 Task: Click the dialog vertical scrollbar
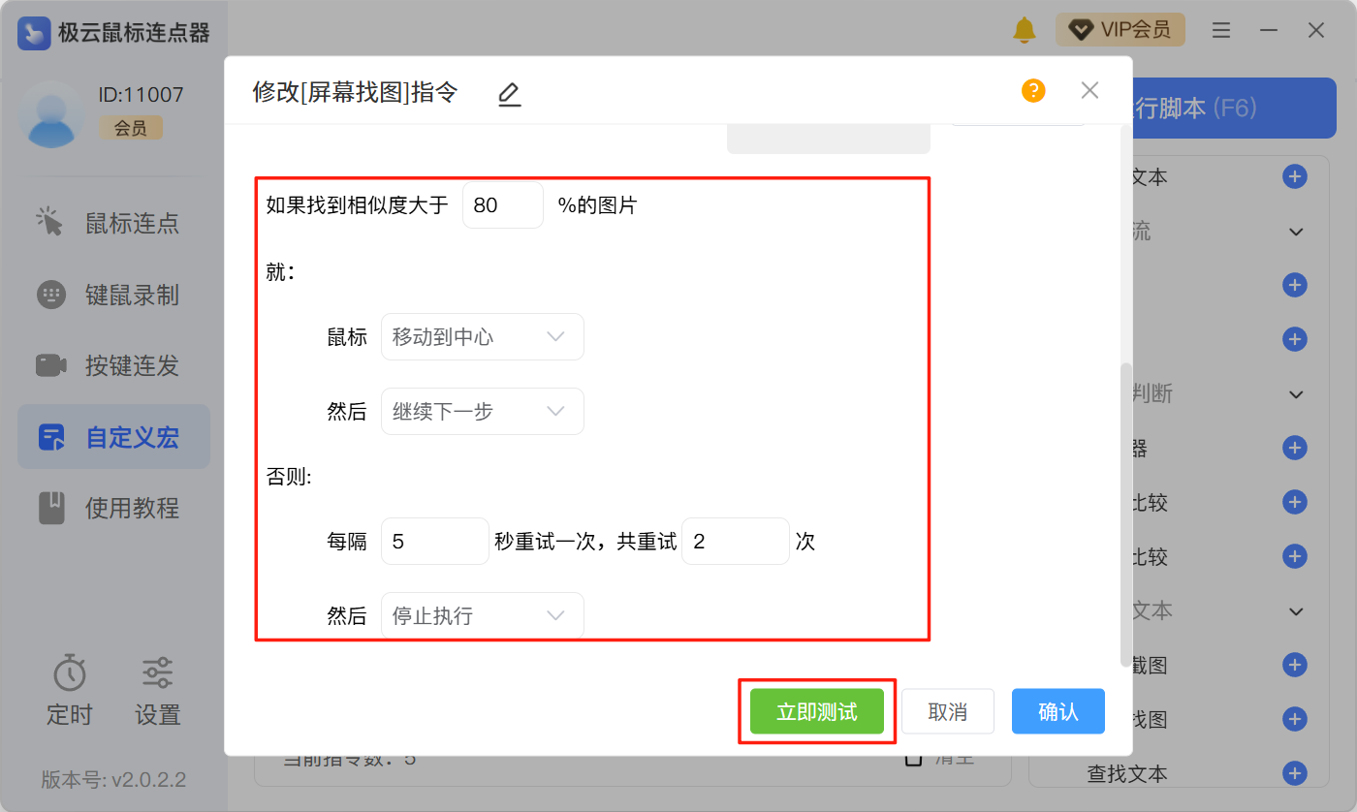click(1124, 514)
